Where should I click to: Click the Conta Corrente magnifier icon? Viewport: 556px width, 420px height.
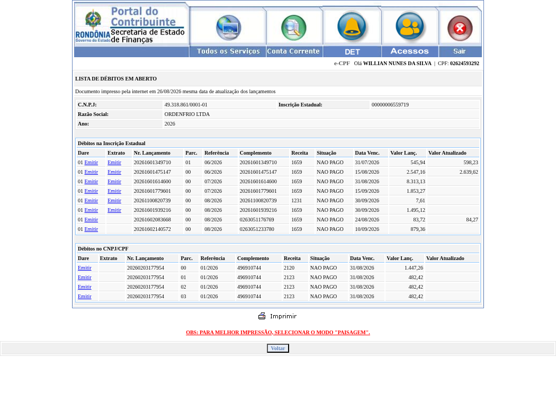293,28
